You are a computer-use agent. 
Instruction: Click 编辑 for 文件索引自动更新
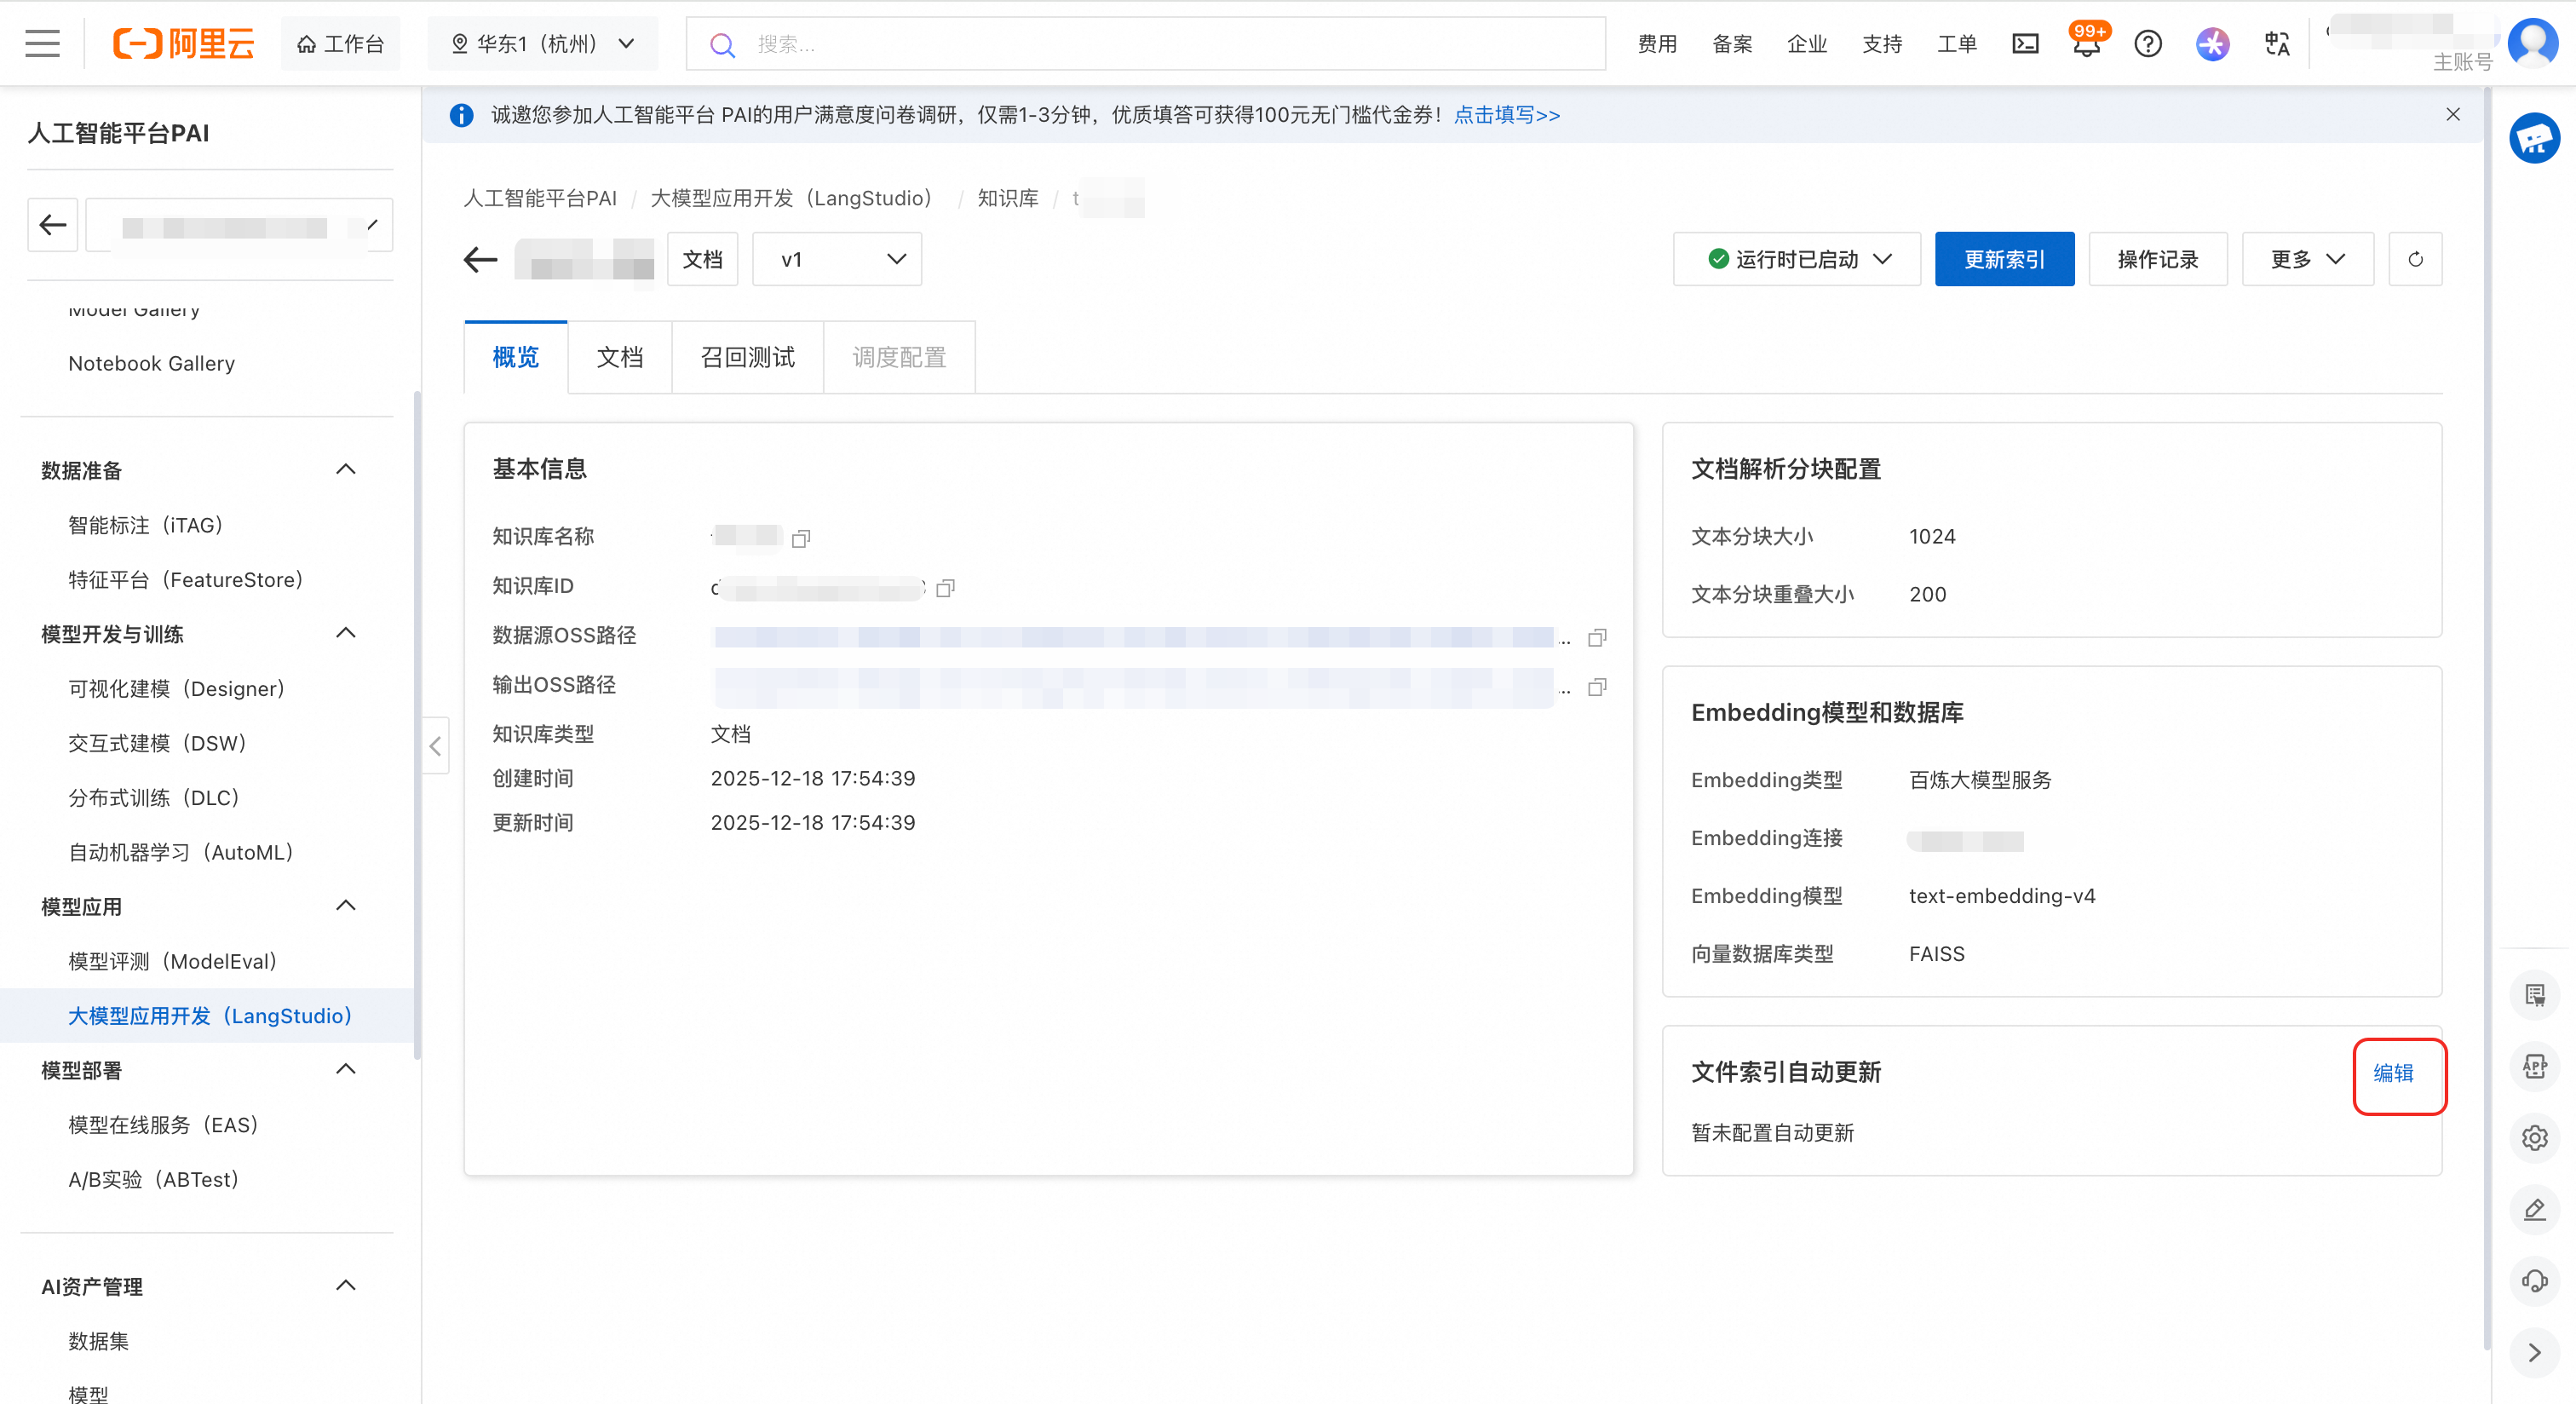(2393, 1073)
